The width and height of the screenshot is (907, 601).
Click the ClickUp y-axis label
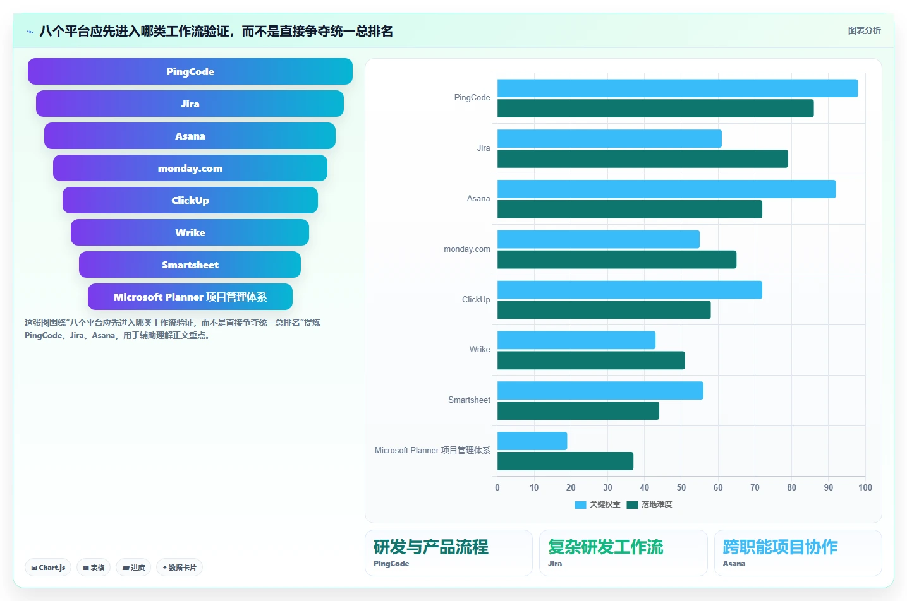[x=476, y=300]
